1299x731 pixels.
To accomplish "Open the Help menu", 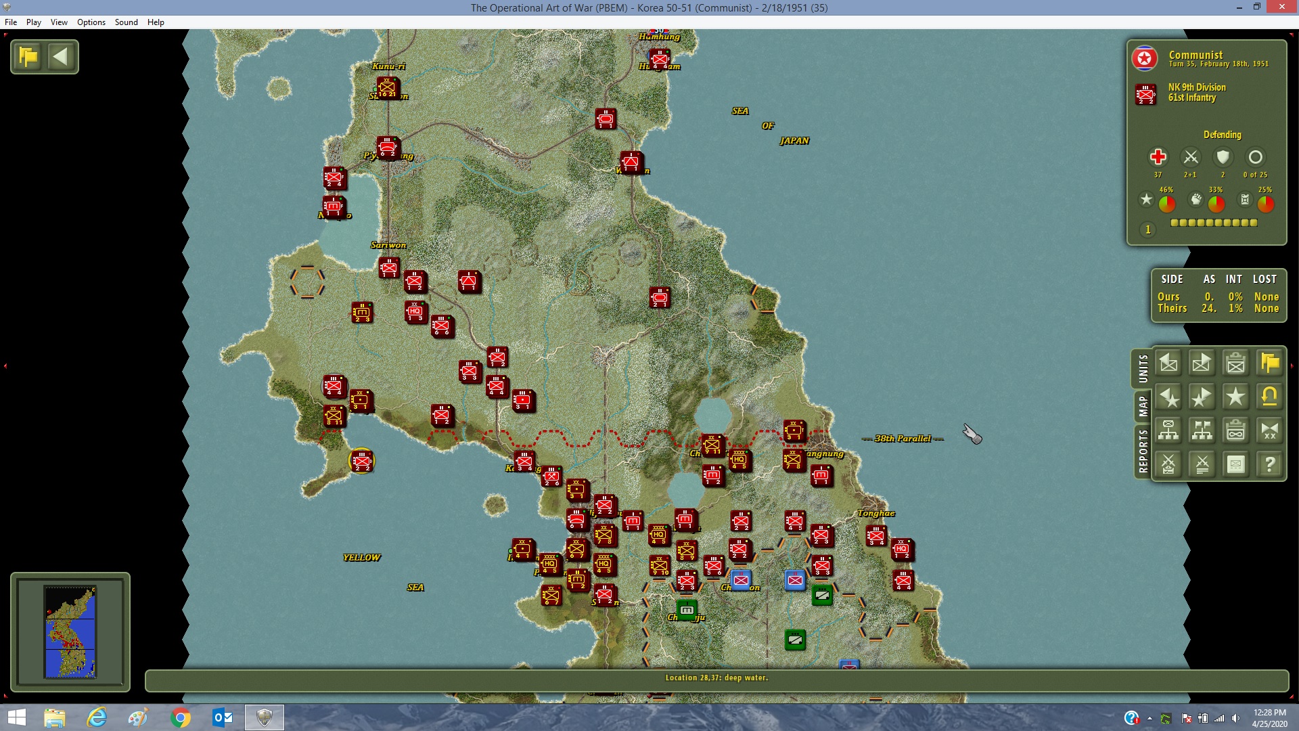I will coord(156,22).
